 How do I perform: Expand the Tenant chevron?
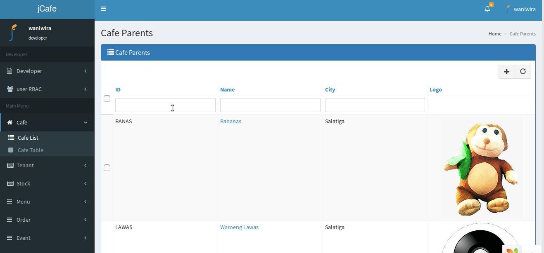pyautogui.click(x=86, y=165)
